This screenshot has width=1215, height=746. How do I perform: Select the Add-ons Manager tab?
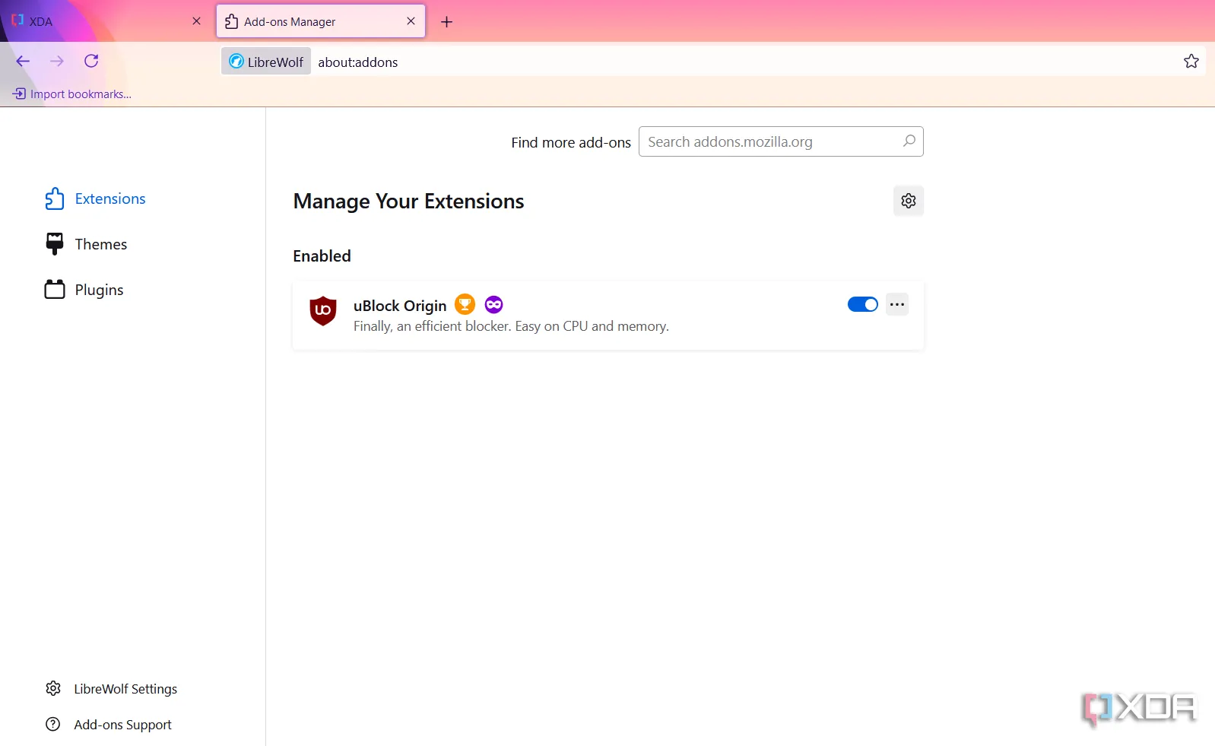[x=321, y=21]
